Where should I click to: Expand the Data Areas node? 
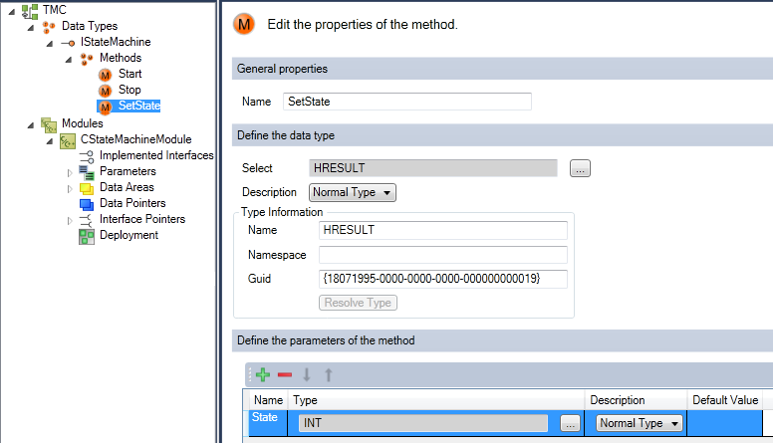[70, 189]
